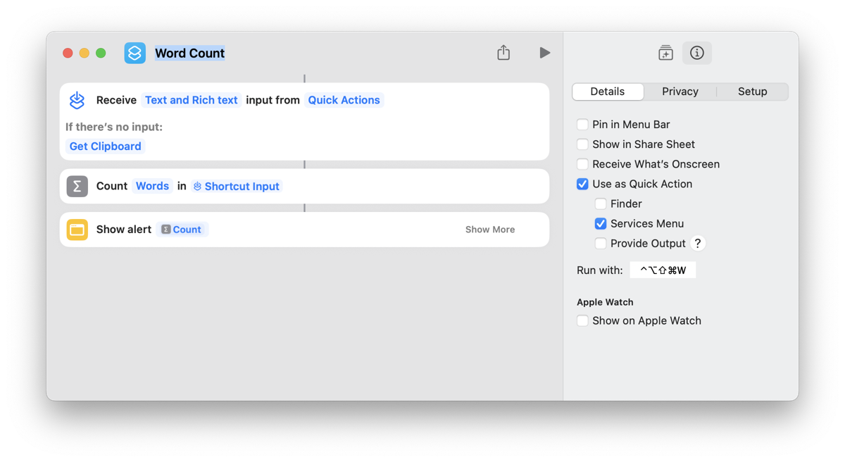Viewport: 845px width, 462px height.
Task: Switch to the Privacy tab
Action: [x=680, y=92]
